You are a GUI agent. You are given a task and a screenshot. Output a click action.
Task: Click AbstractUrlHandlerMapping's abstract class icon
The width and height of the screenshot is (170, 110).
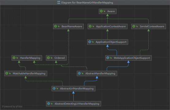tap(54, 88)
